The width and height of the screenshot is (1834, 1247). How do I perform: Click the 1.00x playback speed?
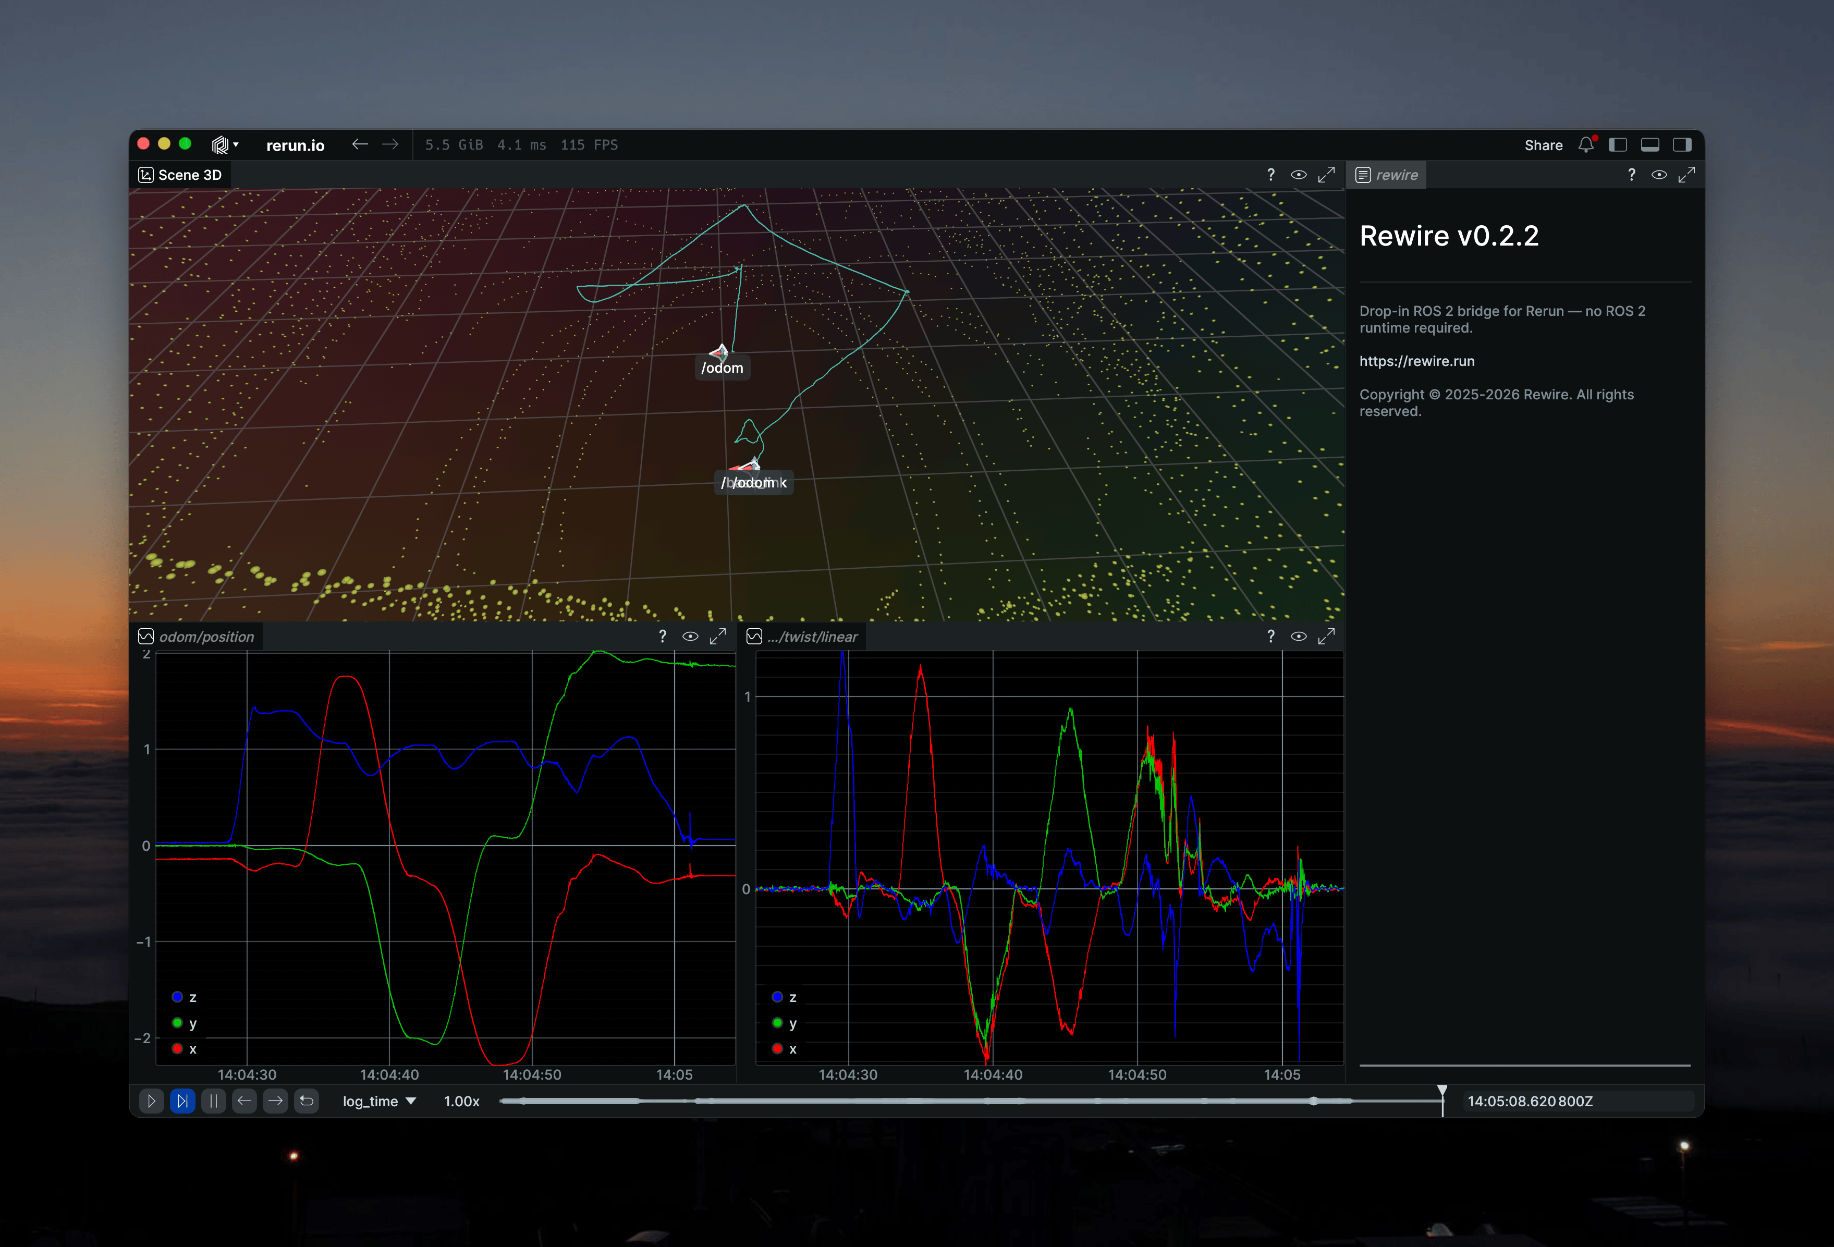(462, 1101)
